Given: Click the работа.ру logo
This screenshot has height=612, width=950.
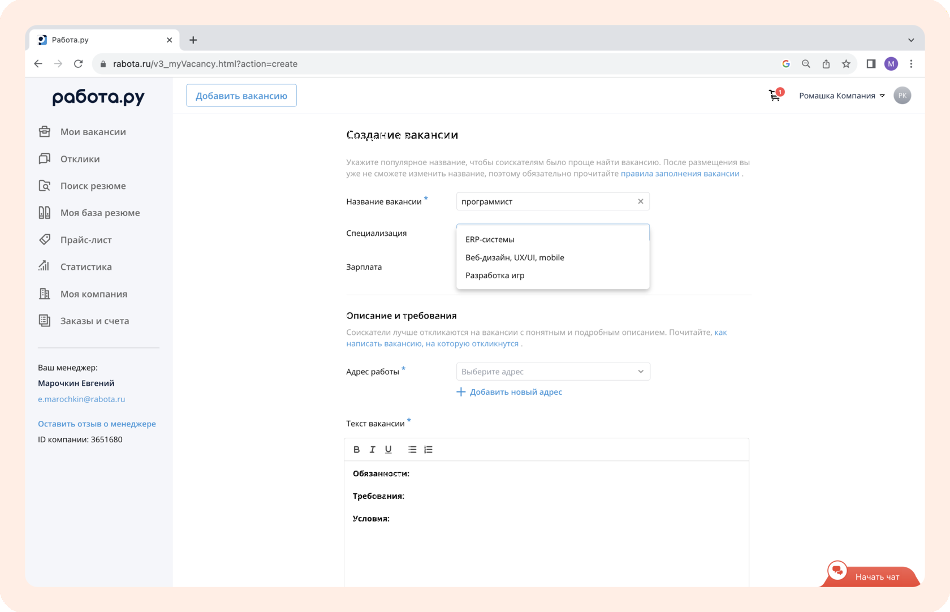Looking at the screenshot, I should [x=98, y=97].
